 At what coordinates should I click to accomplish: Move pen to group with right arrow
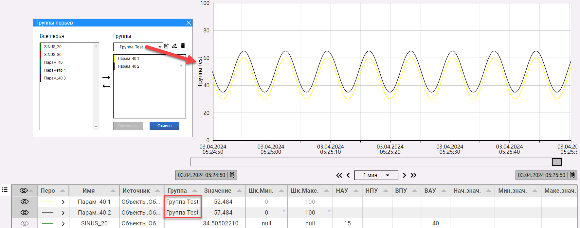click(x=106, y=78)
